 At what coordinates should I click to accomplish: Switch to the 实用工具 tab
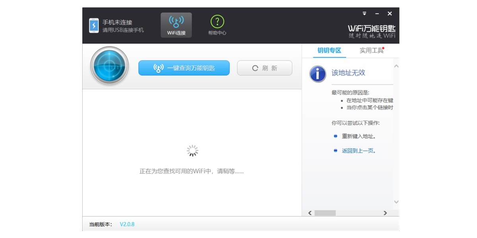(371, 51)
